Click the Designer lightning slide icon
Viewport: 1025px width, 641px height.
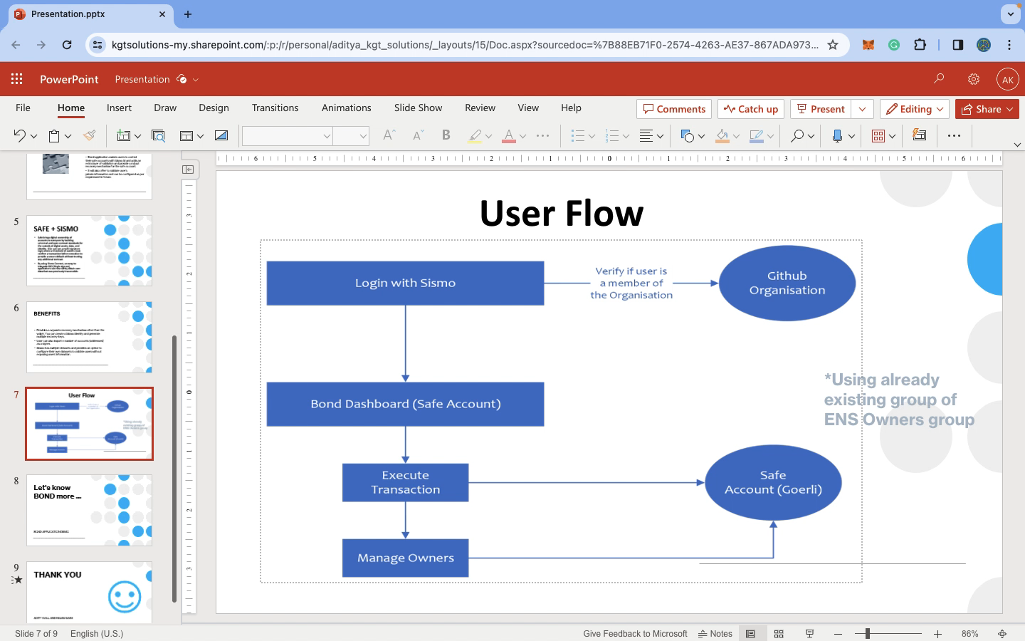pos(920,135)
